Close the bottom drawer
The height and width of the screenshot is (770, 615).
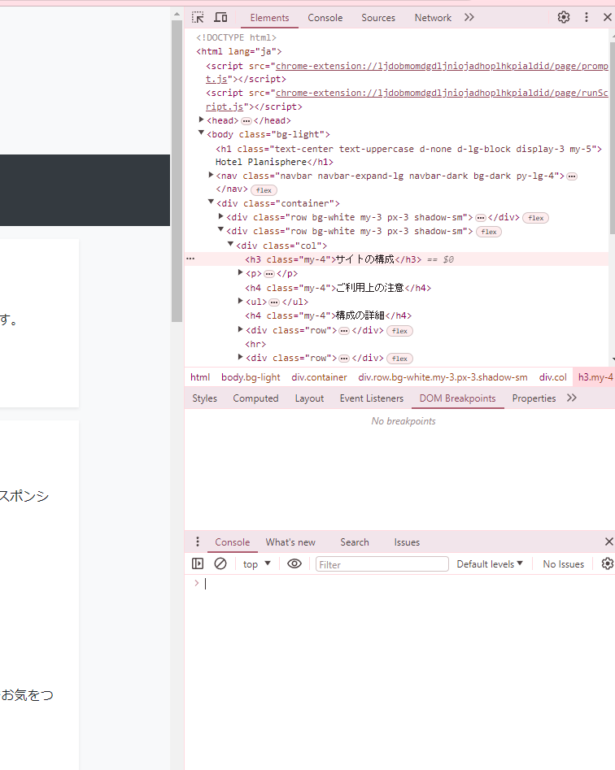coord(609,542)
